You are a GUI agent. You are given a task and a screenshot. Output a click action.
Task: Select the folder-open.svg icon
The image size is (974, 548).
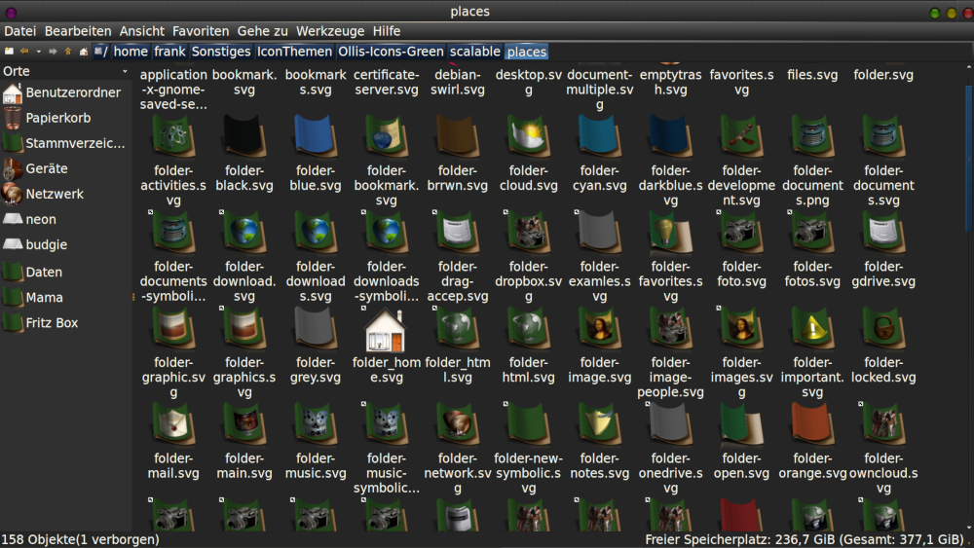(x=741, y=425)
